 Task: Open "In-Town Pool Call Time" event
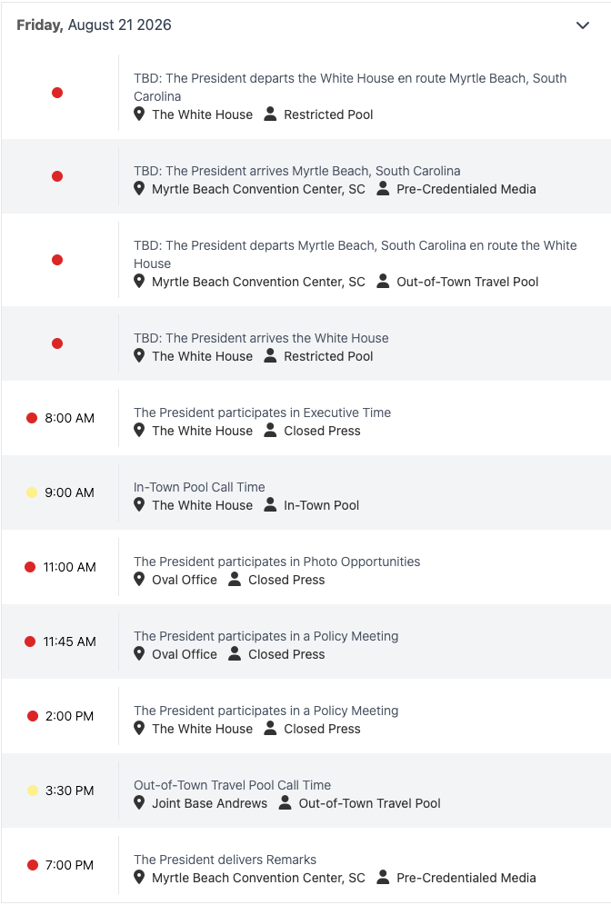tap(199, 487)
